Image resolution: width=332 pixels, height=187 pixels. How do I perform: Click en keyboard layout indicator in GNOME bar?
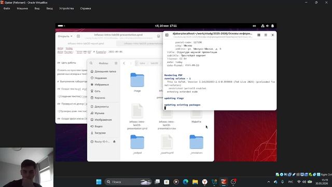pyautogui.click(x=254, y=26)
